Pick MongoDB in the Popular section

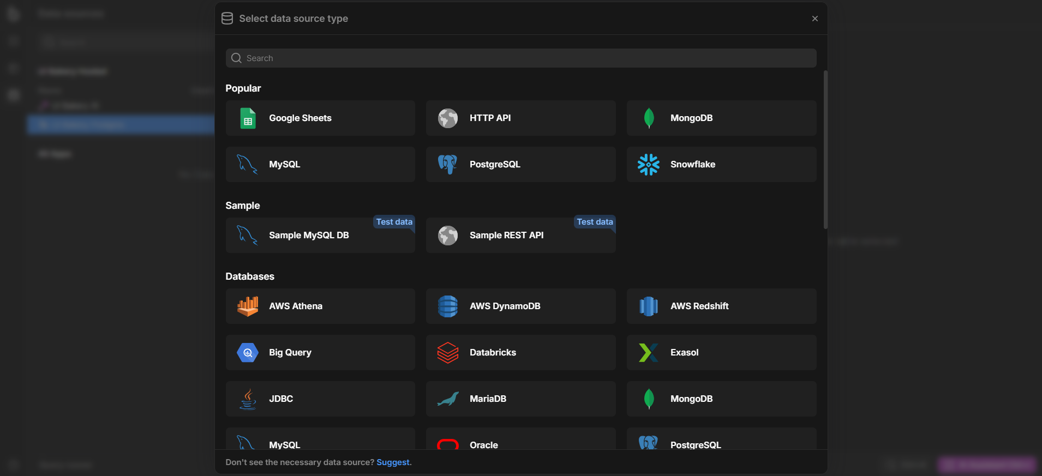(x=721, y=118)
